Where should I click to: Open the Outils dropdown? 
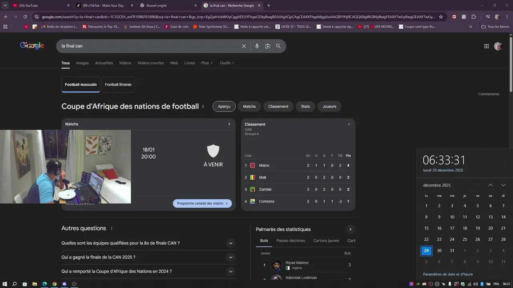coord(227,63)
